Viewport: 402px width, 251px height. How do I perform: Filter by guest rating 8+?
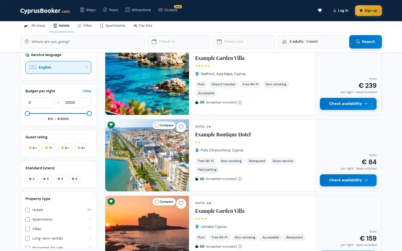[65, 148]
